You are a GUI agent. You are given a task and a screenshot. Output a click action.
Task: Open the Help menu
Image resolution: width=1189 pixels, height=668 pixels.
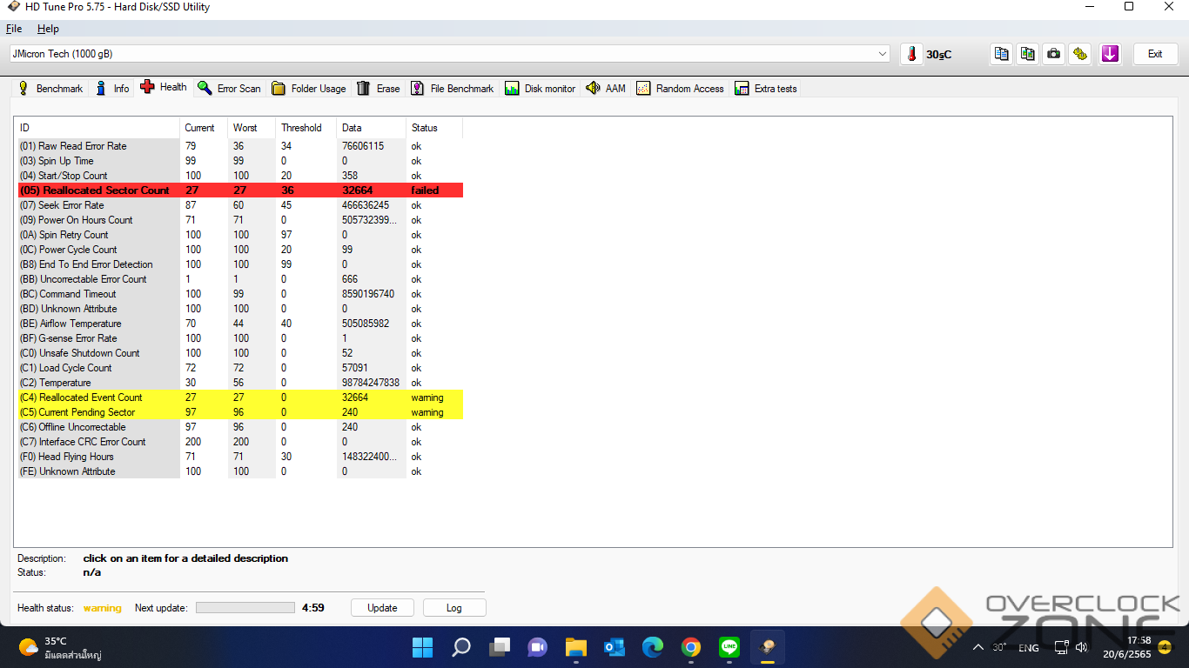coord(48,29)
